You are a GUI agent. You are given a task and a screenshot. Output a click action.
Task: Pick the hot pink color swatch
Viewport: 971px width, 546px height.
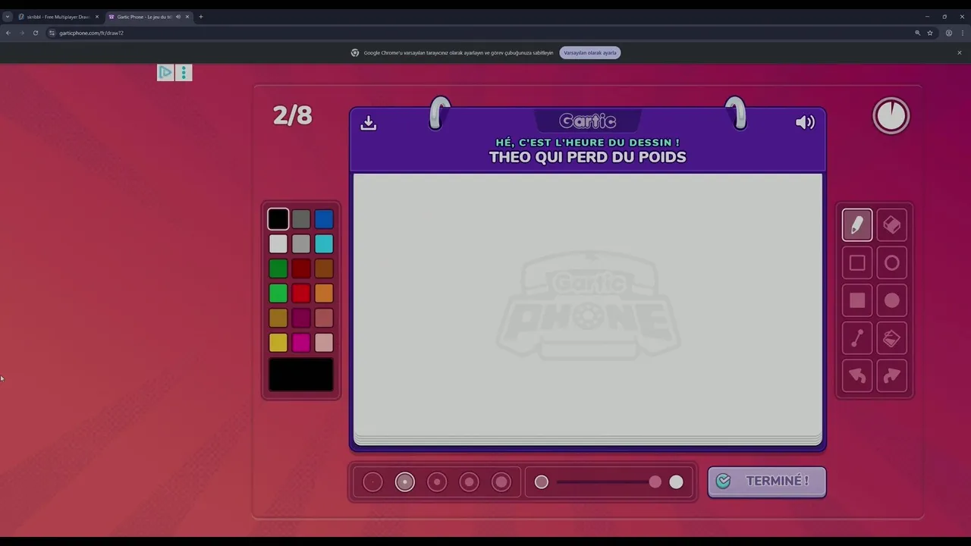[301, 343]
